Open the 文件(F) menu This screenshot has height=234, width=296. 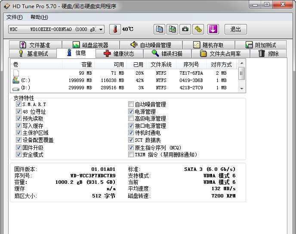point(15,17)
